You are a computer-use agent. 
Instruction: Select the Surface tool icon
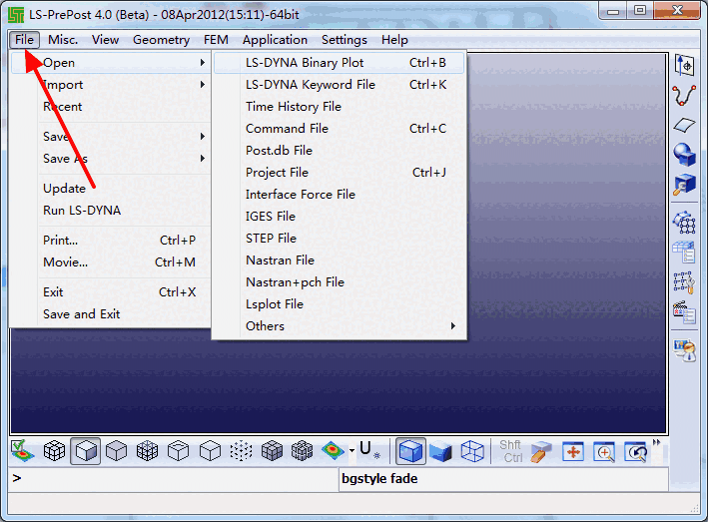click(684, 125)
